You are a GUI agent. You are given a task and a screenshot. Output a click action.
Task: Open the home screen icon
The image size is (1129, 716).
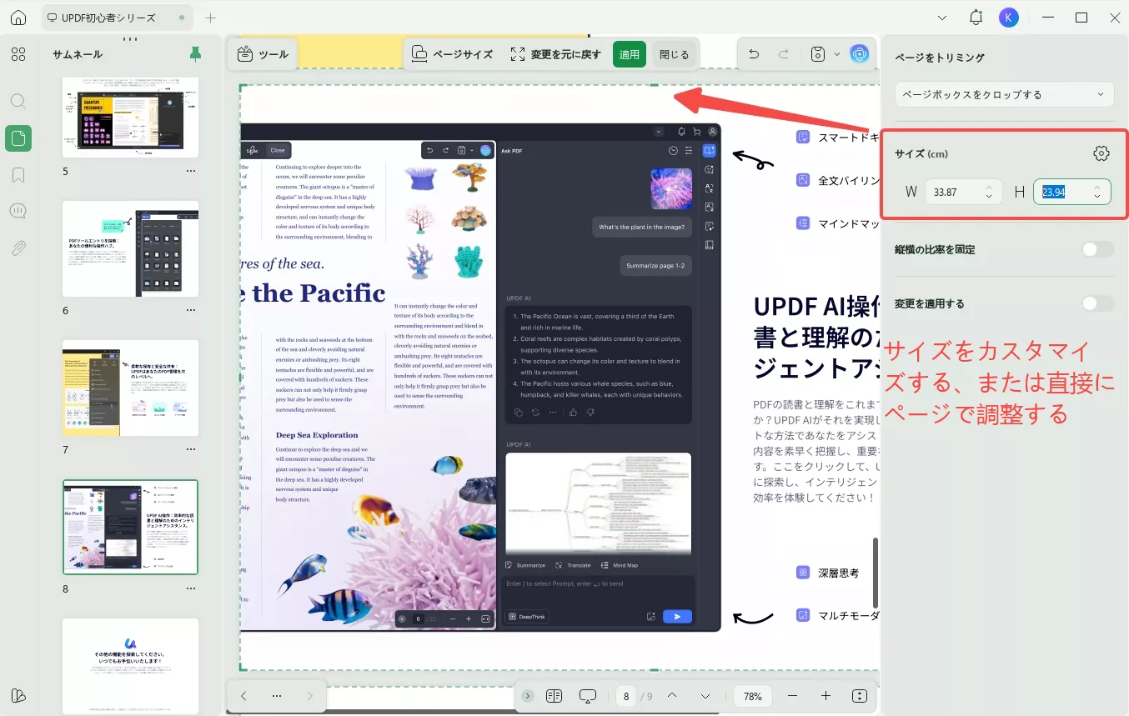click(x=18, y=18)
